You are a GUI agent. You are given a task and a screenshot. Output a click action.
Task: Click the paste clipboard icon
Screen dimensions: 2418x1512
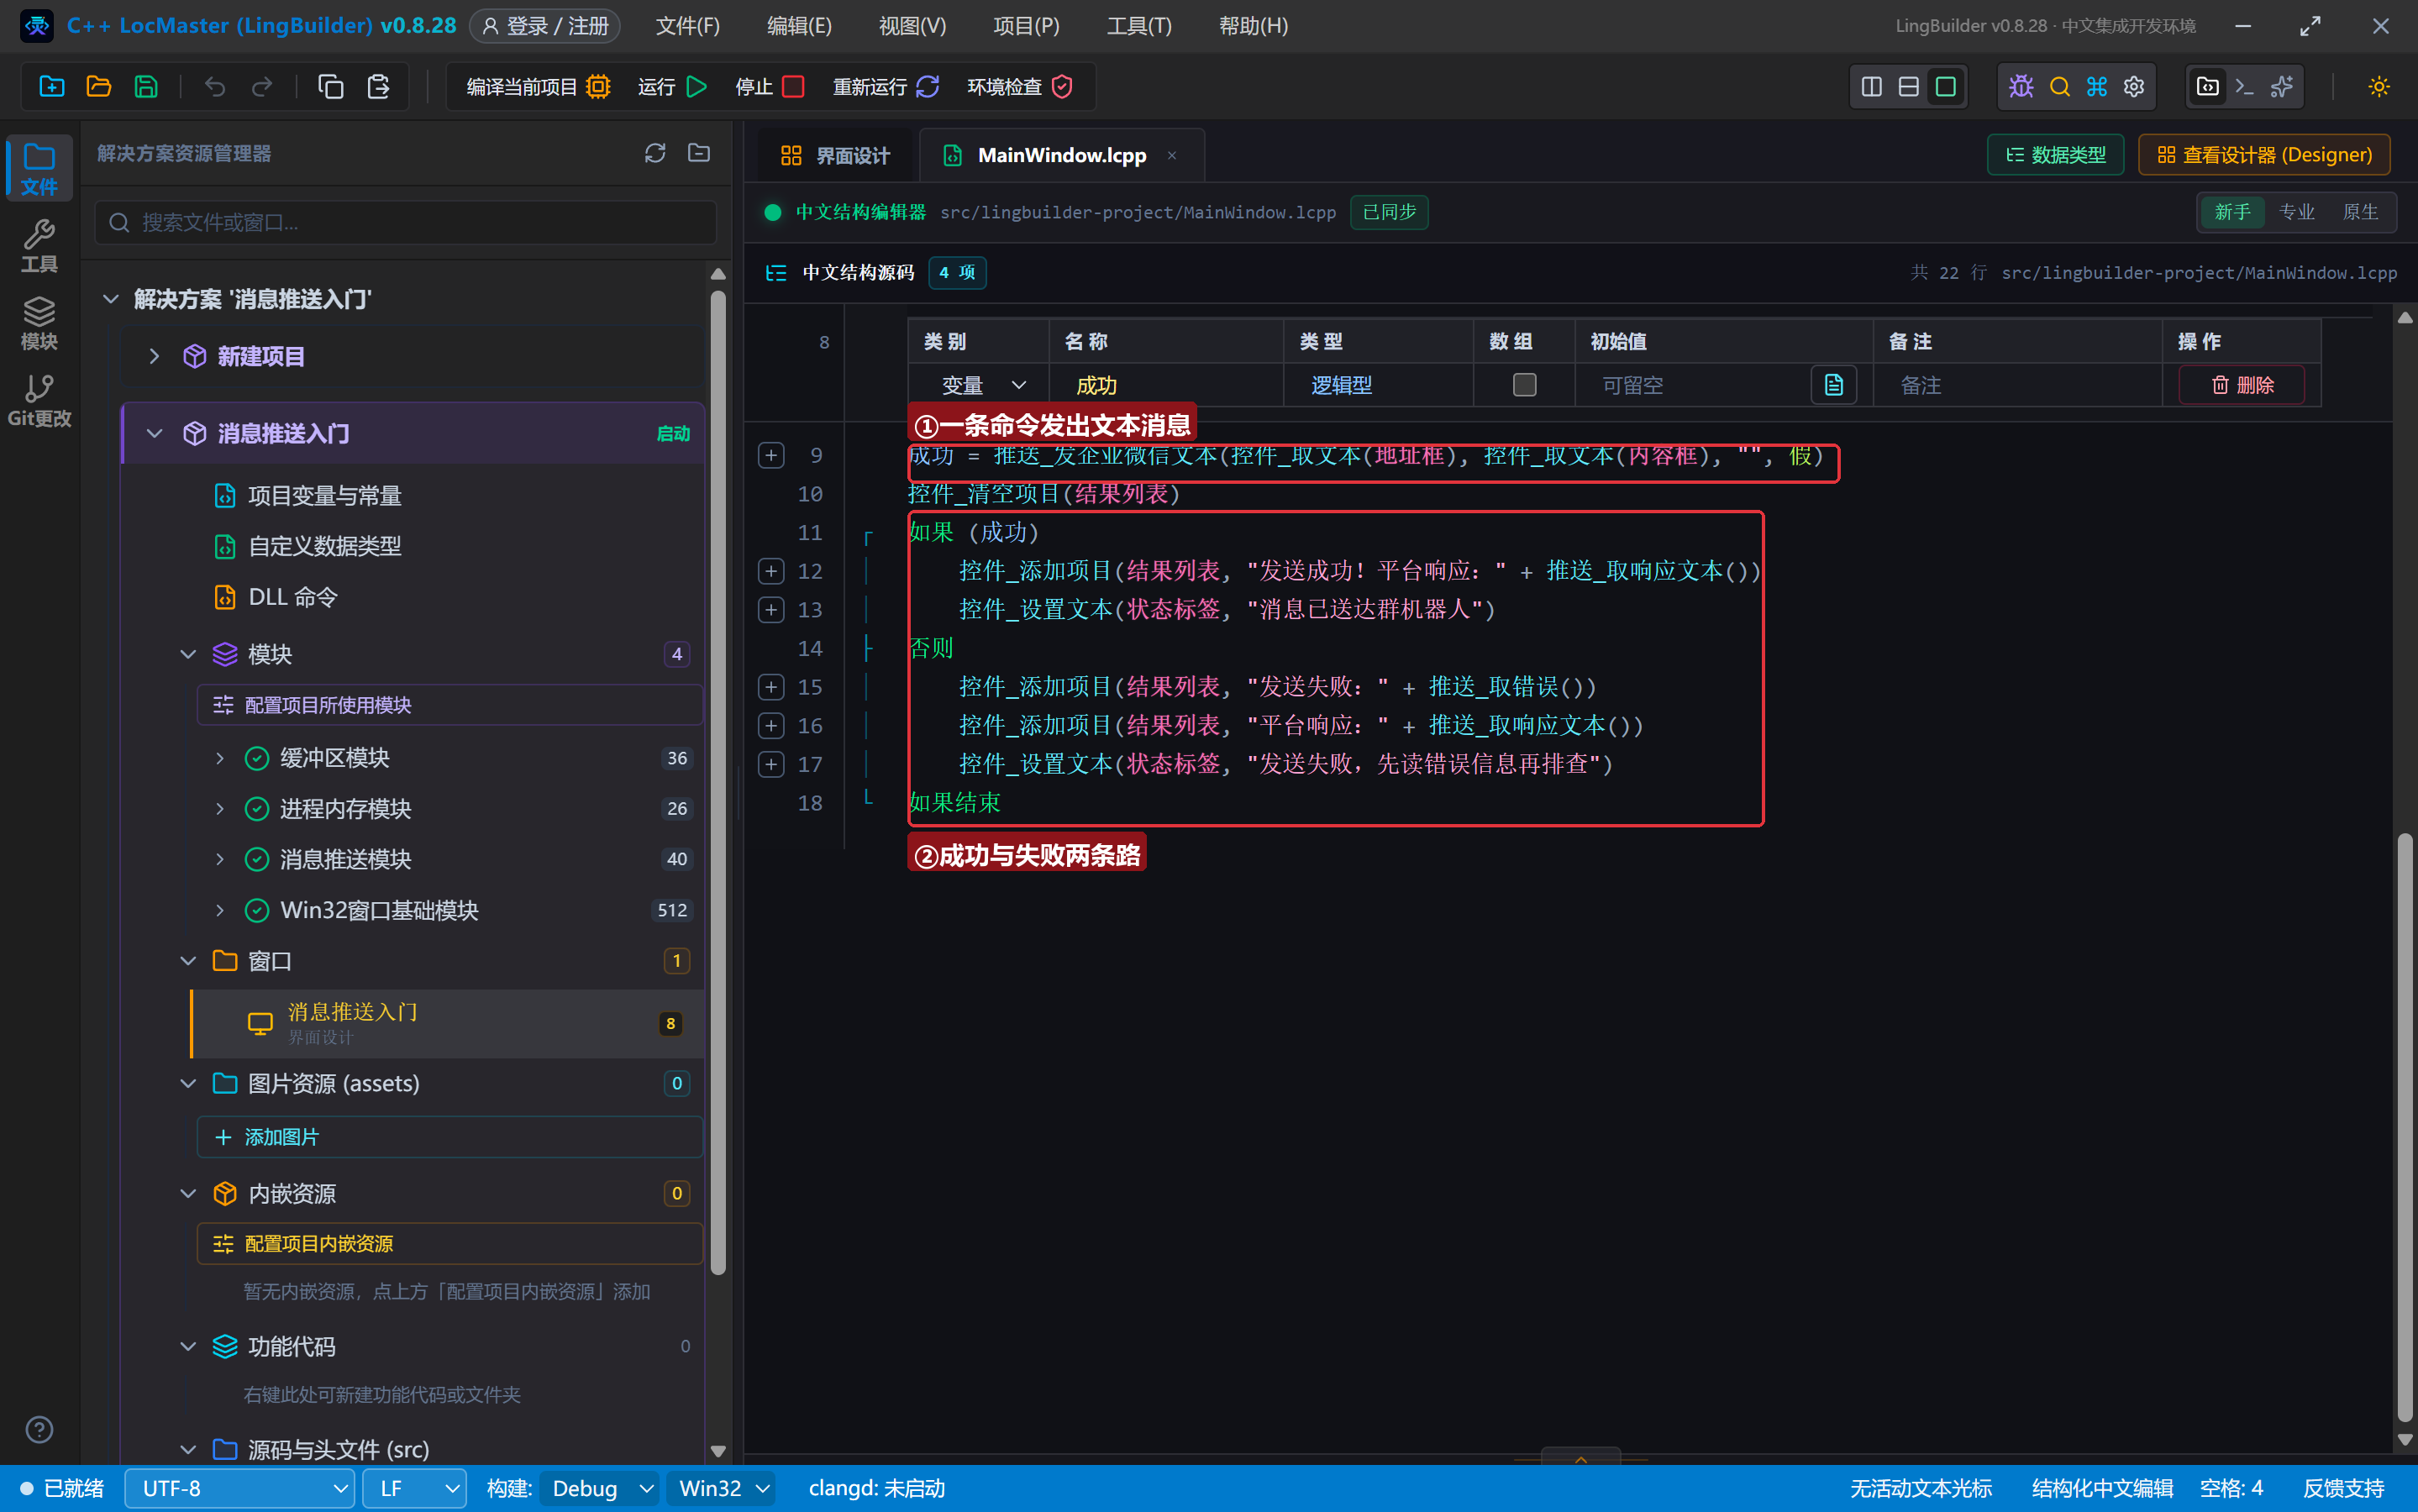[x=378, y=87]
